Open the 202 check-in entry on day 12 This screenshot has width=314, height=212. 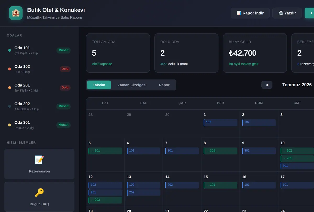point(105,200)
